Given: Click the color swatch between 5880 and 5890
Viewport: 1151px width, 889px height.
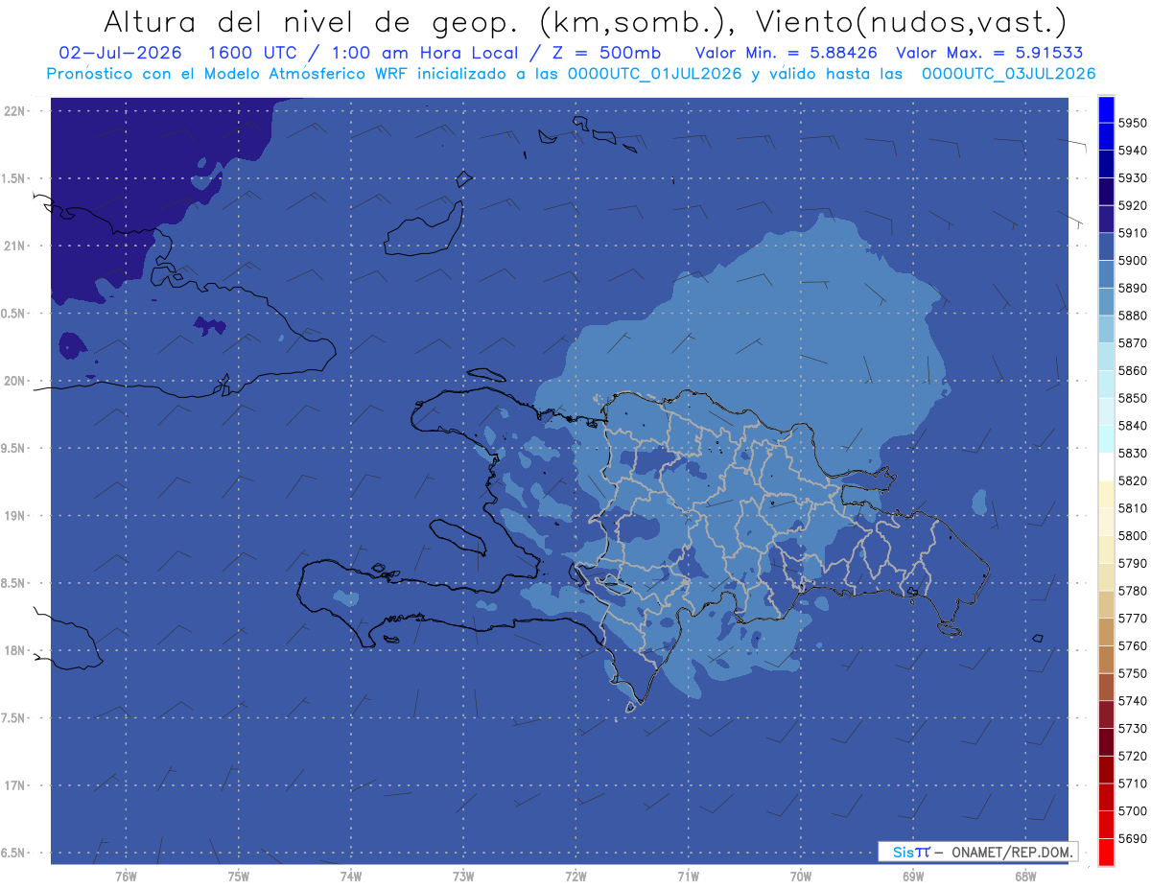Looking at the screenshot, I should (x=1106, y=301).
